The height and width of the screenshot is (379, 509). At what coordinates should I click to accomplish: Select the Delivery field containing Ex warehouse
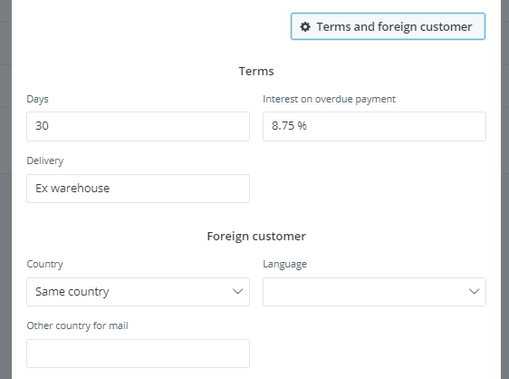138,189
